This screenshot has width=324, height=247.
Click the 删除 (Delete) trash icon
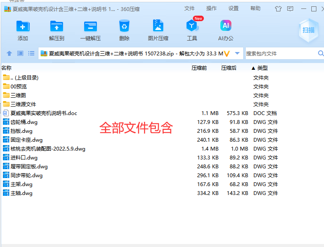124,26
